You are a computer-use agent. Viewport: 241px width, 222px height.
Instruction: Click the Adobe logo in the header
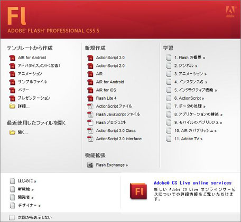(x=230, y=12)
